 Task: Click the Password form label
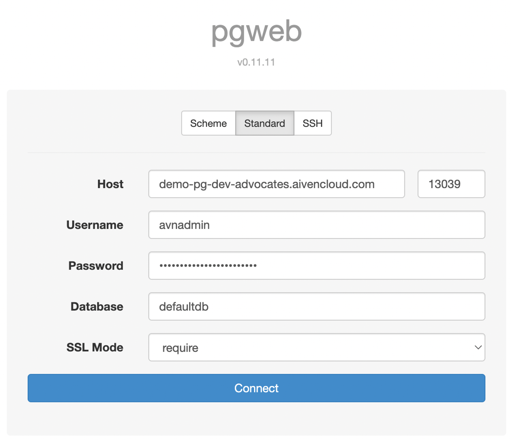(96, 266)
